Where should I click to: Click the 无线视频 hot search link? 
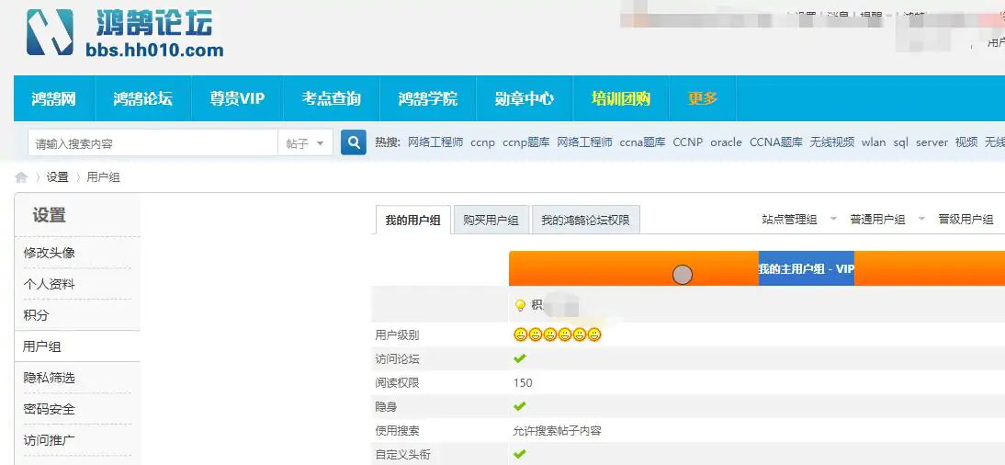832,142
